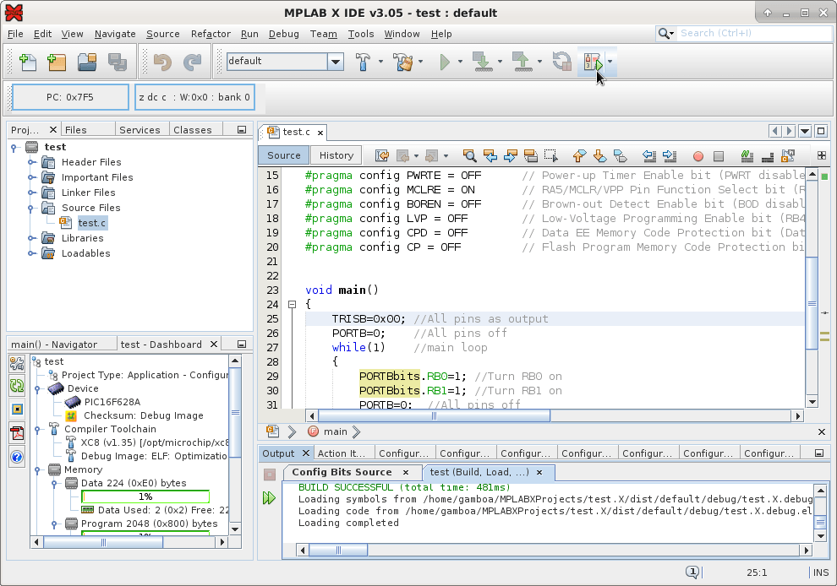Click the Save All toolbar icon
This screenshot has width=837, height=586.
pyautogui.click(x=117, y=62)
